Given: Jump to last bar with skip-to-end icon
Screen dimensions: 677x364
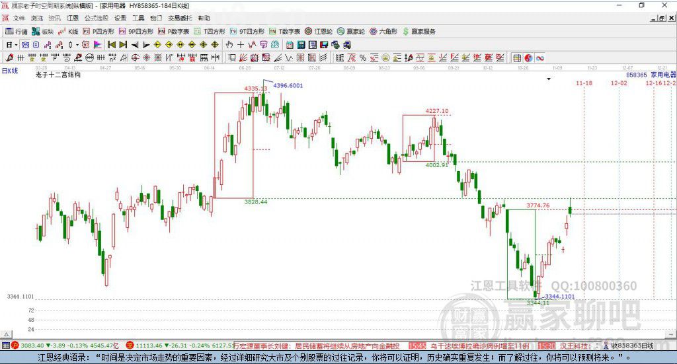Looking at the screenshot, I should point(123,45).
